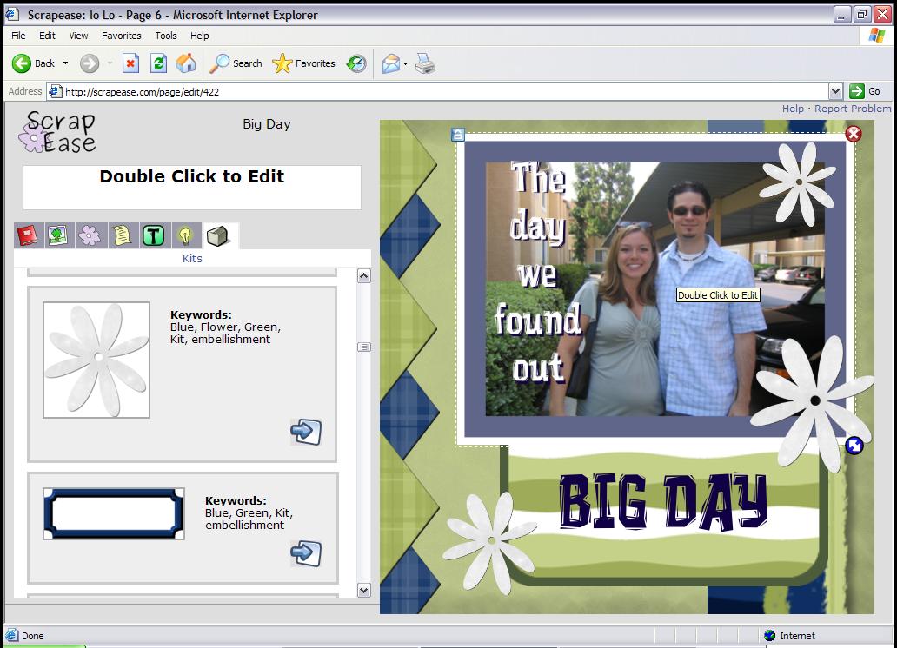Click the bottom-left white flower embellishment

[489, 543]
